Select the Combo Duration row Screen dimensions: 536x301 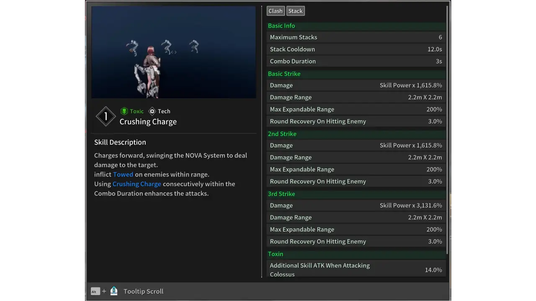point(356,61)
